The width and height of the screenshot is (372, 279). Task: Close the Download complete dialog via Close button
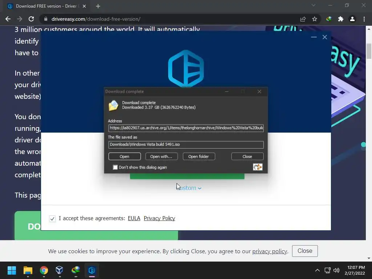click(247, 157)
